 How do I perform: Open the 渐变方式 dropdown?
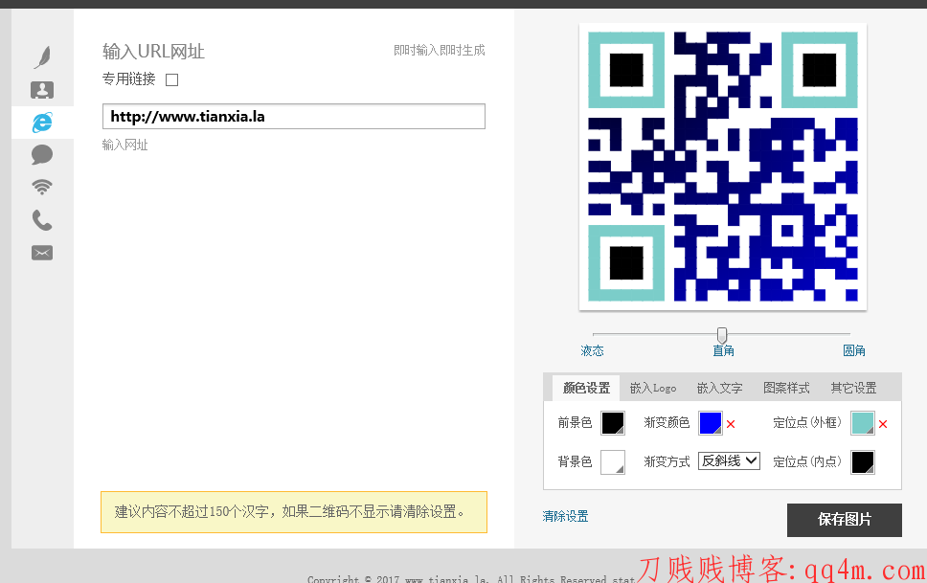[729, 460]
